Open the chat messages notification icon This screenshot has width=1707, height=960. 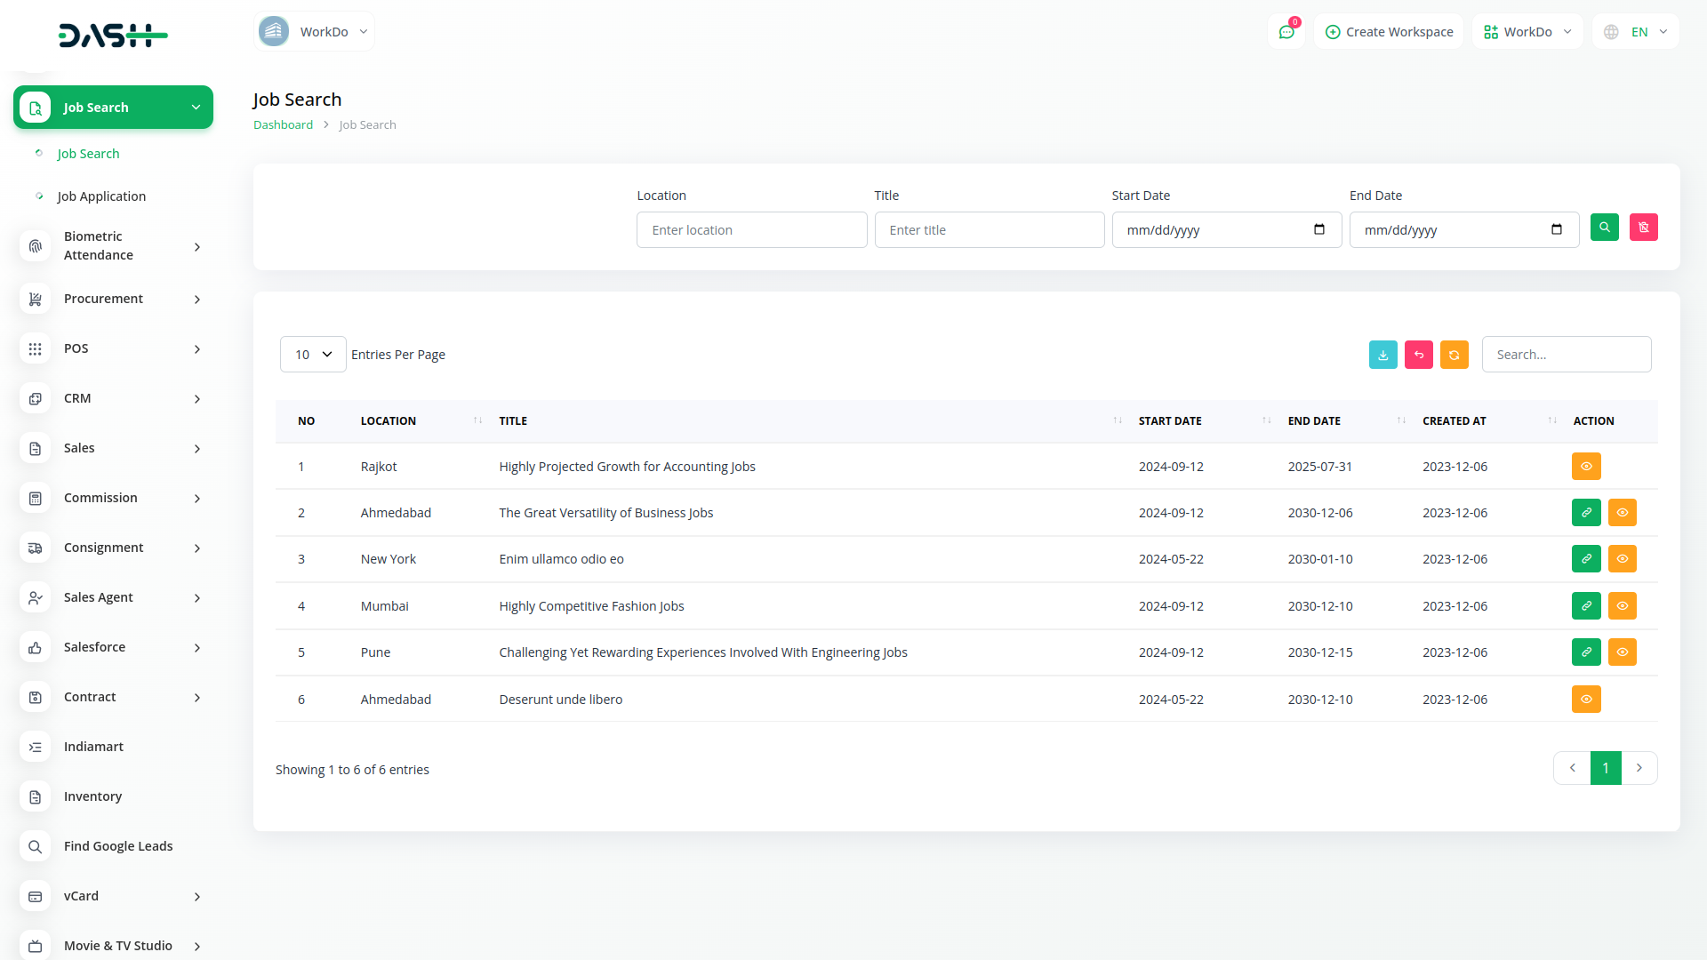pyautogui.click(x=1286, y=32)
